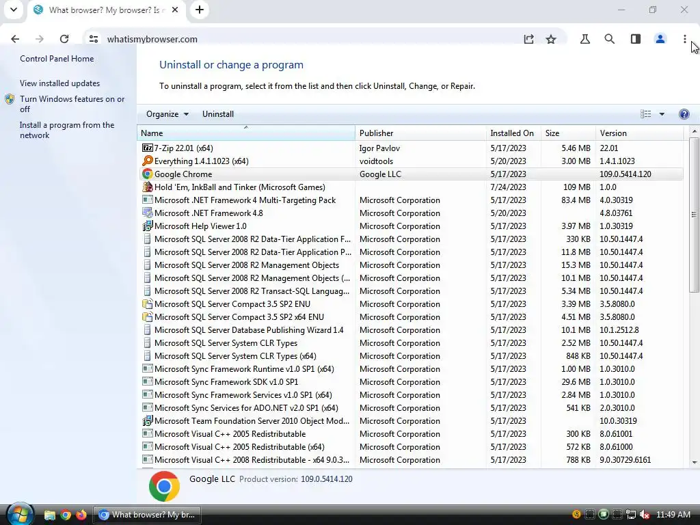Open Install a program from the network
This screenshot has height=525, width=700.
(67, 130)
